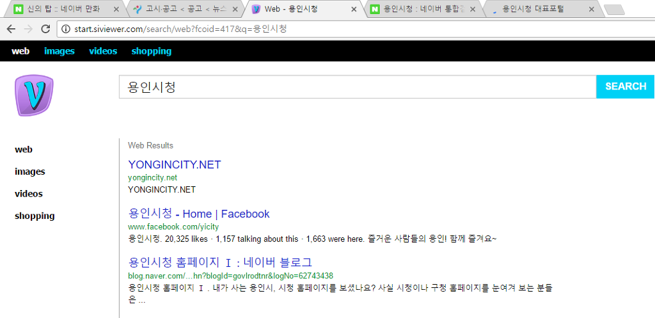Click the purple V siviewer logo
This screenshot has height=318, width=655.
[35, 95]
